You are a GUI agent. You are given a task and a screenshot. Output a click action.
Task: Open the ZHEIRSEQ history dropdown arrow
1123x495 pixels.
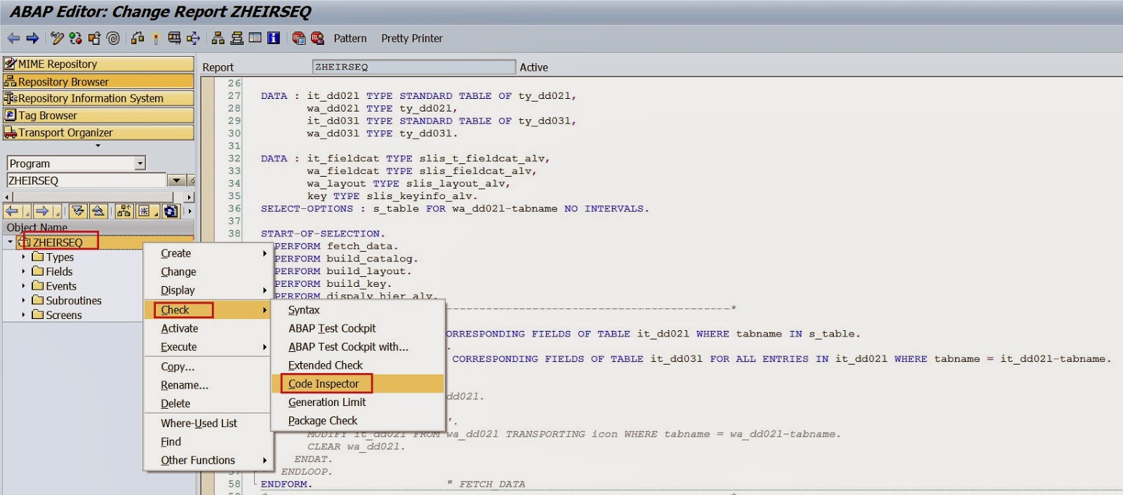176,181
